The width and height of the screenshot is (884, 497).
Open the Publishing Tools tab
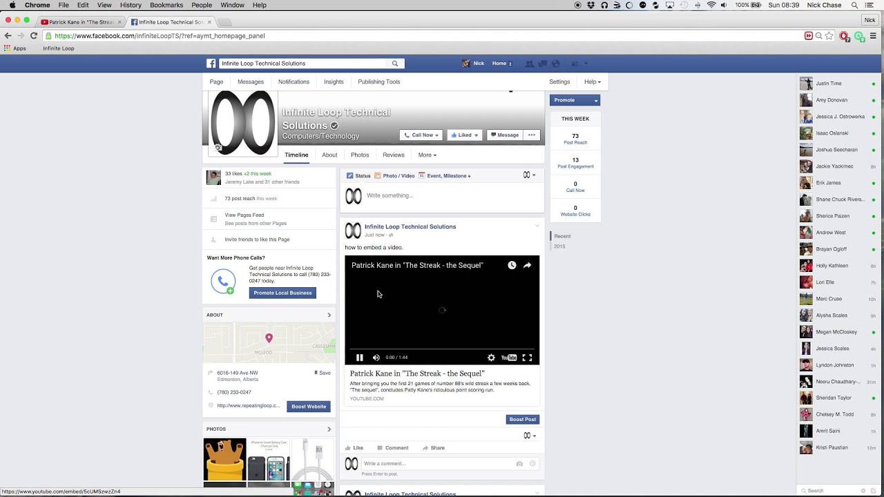click(x=379, y=81)
